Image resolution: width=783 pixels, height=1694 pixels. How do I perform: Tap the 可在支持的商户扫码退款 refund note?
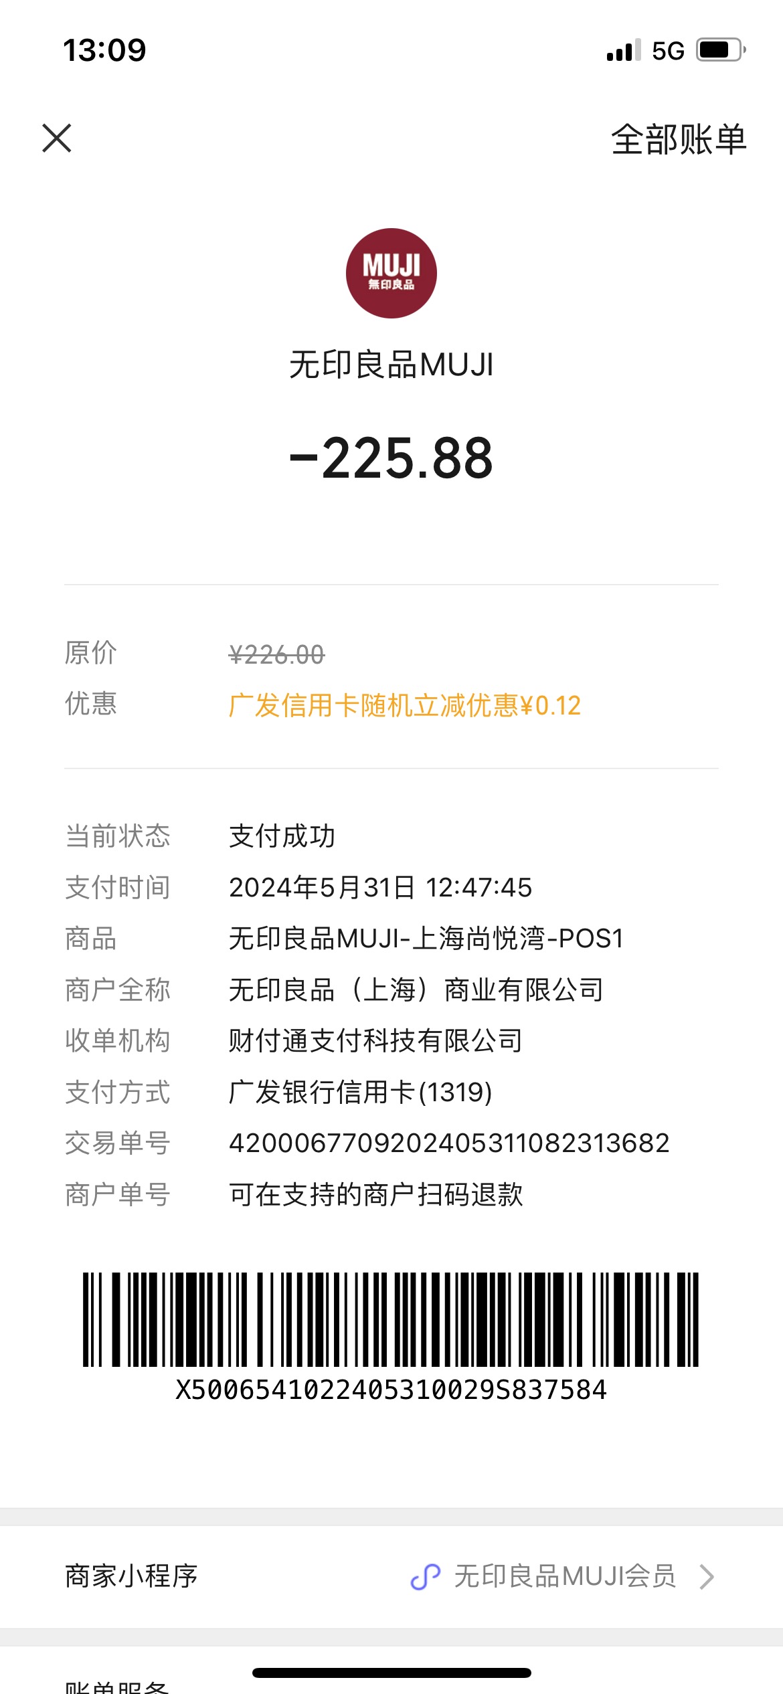(x=376, y=1194)
